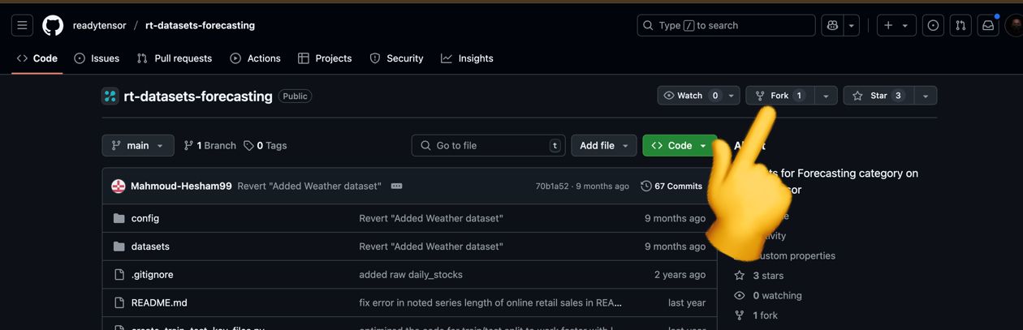Open the issues icon in top bar
This screenshot has height=330, width=1023.
(933, 25)
